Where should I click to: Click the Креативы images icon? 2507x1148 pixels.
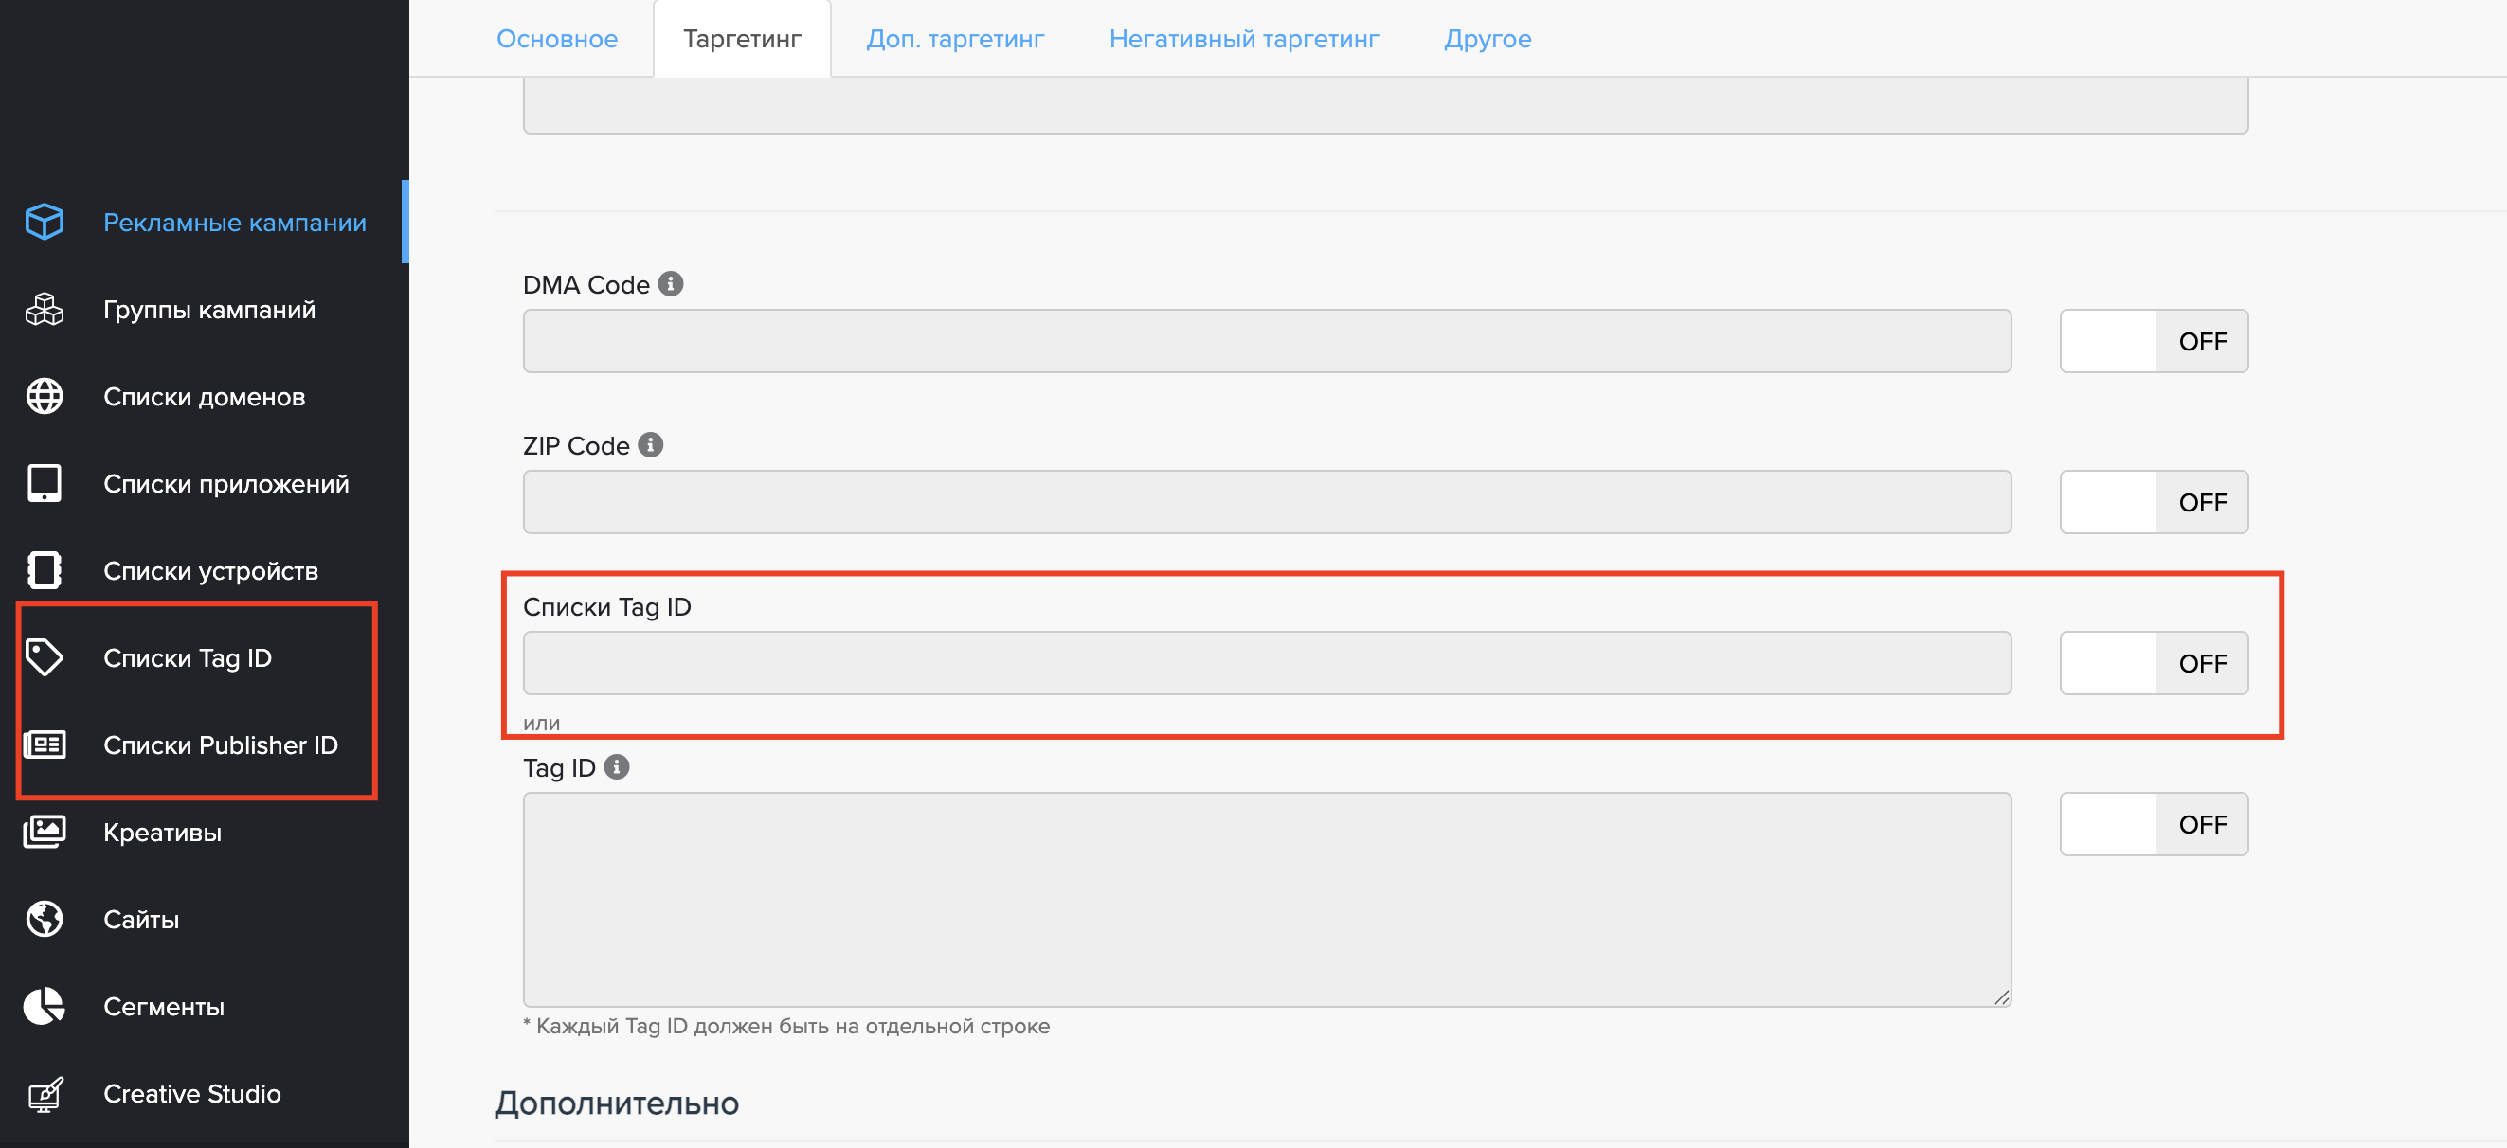point(45,832)
